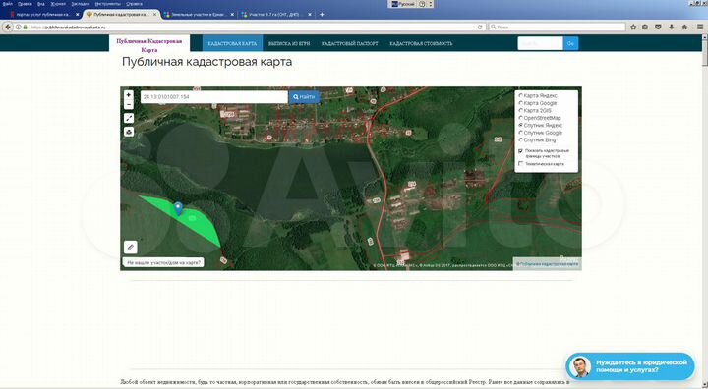
Task: Select Спутник Яндекс base layer
Action: click(x=540, y=126)
